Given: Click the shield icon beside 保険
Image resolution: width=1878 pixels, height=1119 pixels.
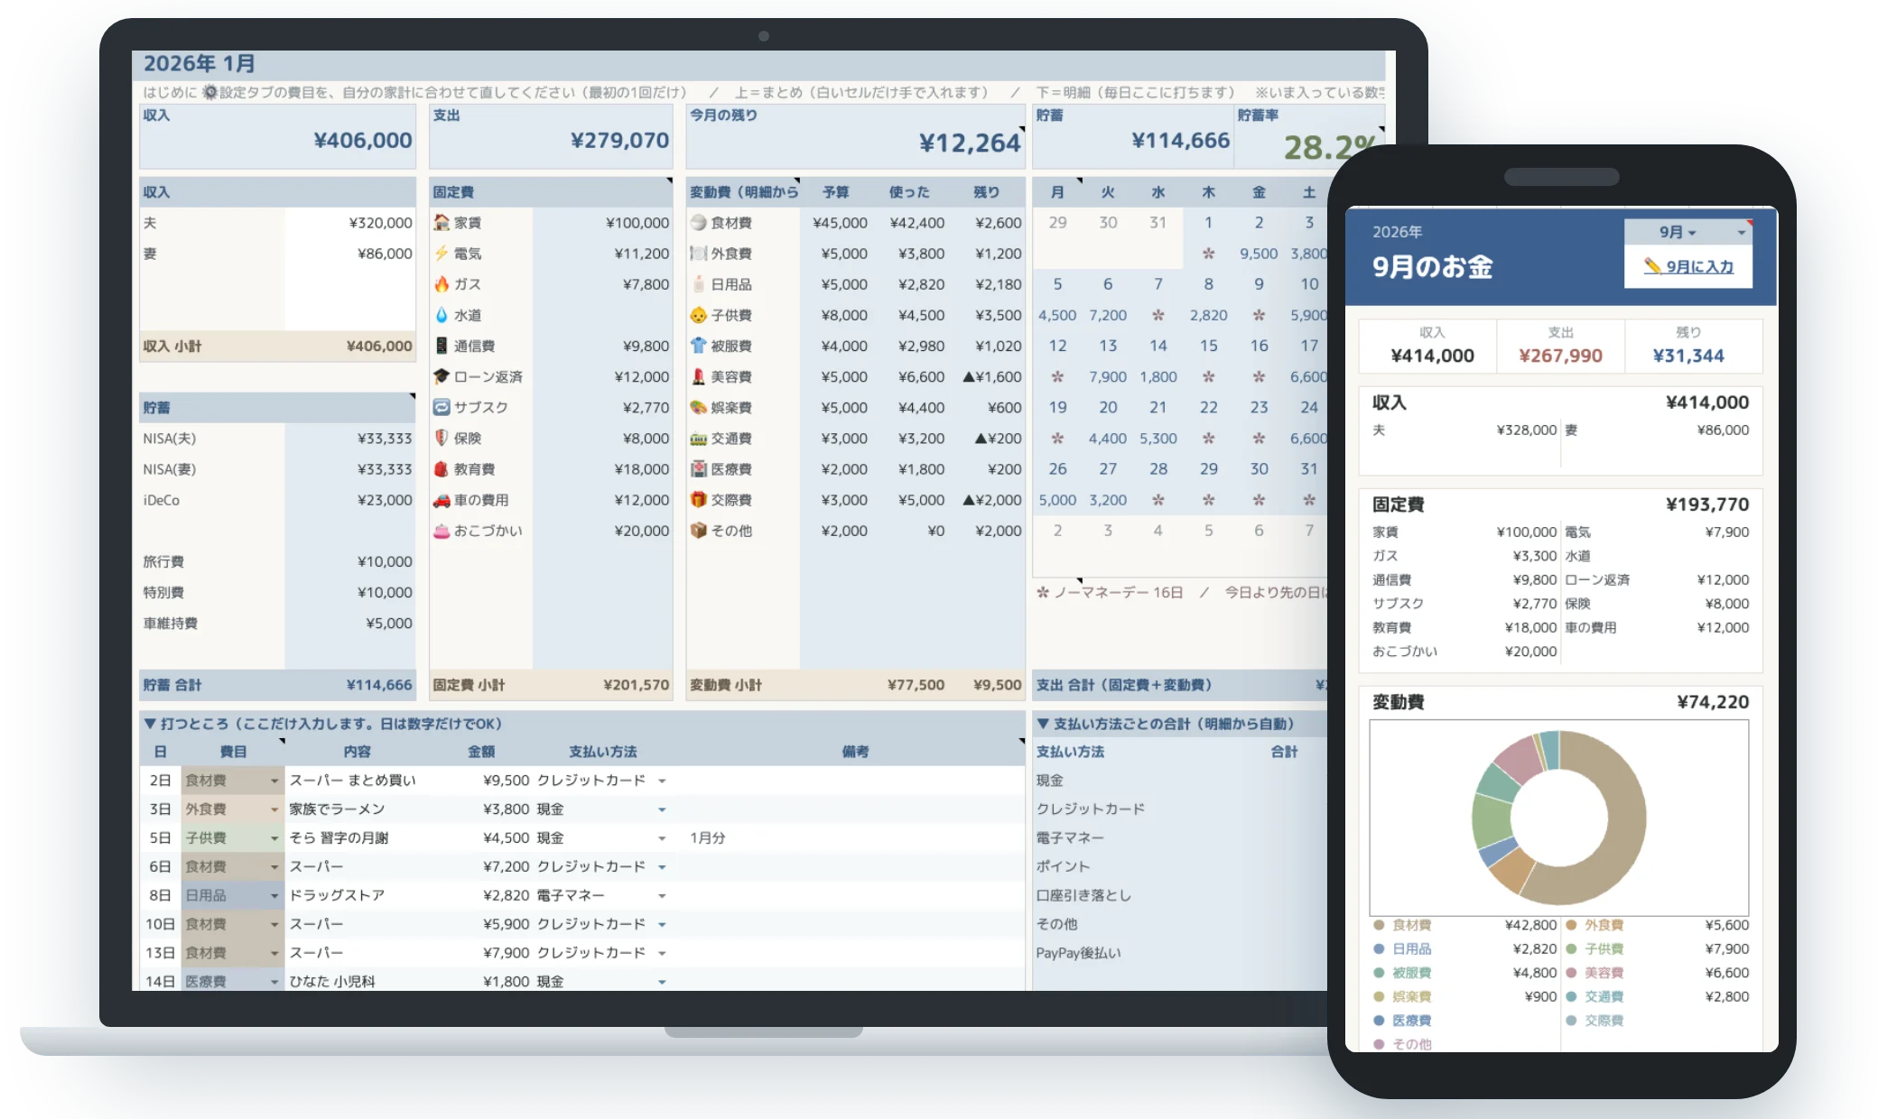Looking at the screenshot, I should pyautogui.click(x=442, y=438).
